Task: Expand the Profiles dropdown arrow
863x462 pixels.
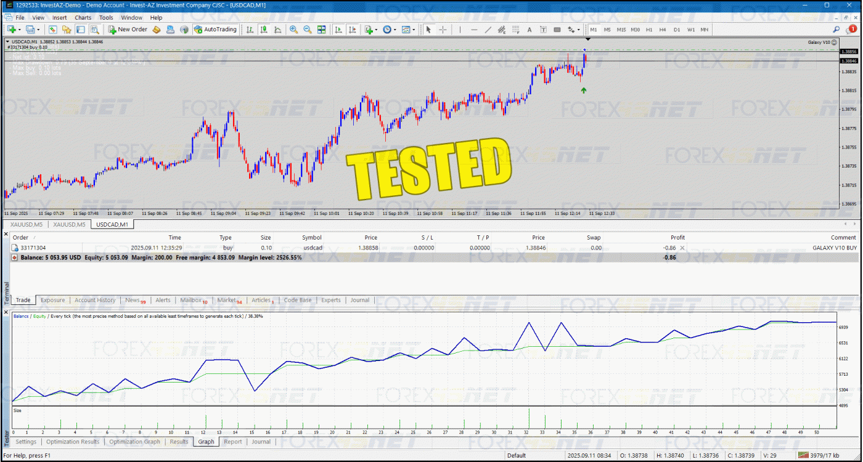Action: tap(38, 29)
